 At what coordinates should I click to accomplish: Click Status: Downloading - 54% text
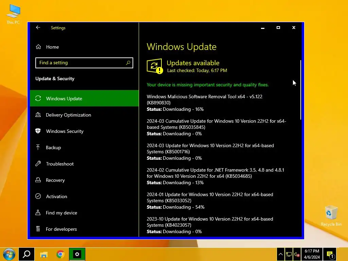pyautogui.click(x=176, y=207)
